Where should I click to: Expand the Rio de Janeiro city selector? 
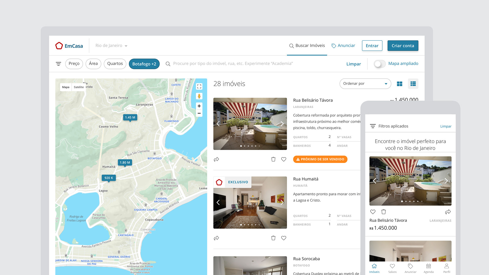[111, 46]
